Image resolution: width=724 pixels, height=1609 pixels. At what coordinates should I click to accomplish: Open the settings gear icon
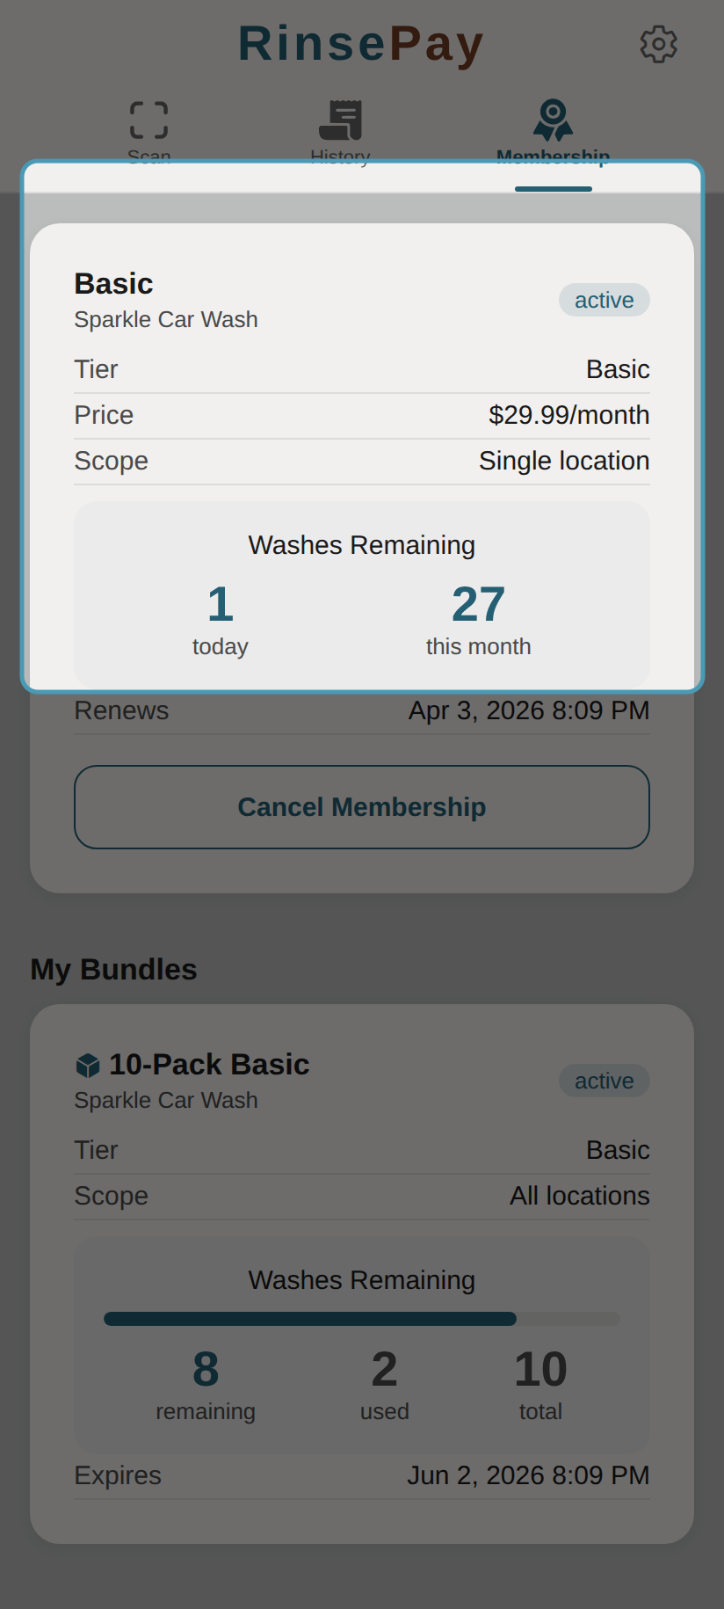657,44
